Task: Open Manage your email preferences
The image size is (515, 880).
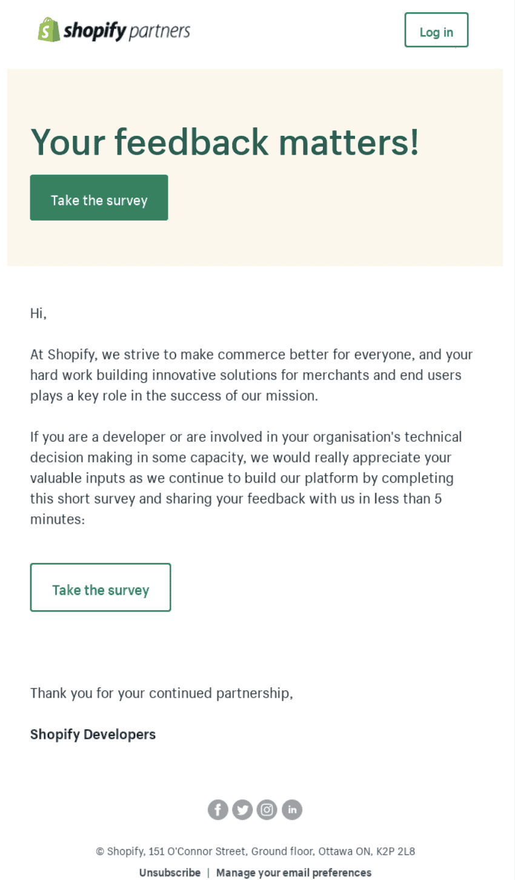Action: 293,872
